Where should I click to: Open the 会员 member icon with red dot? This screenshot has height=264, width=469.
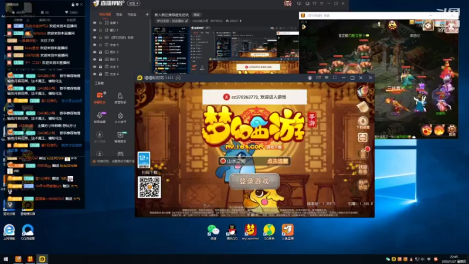(x=363, y=153)
